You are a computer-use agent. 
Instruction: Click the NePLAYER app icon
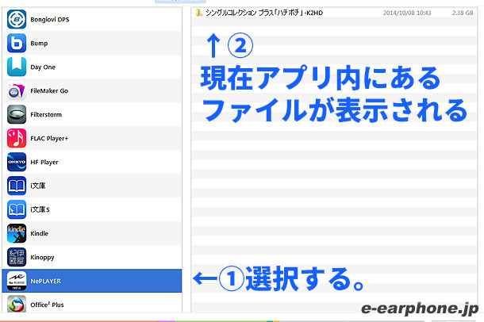[17, 281]
